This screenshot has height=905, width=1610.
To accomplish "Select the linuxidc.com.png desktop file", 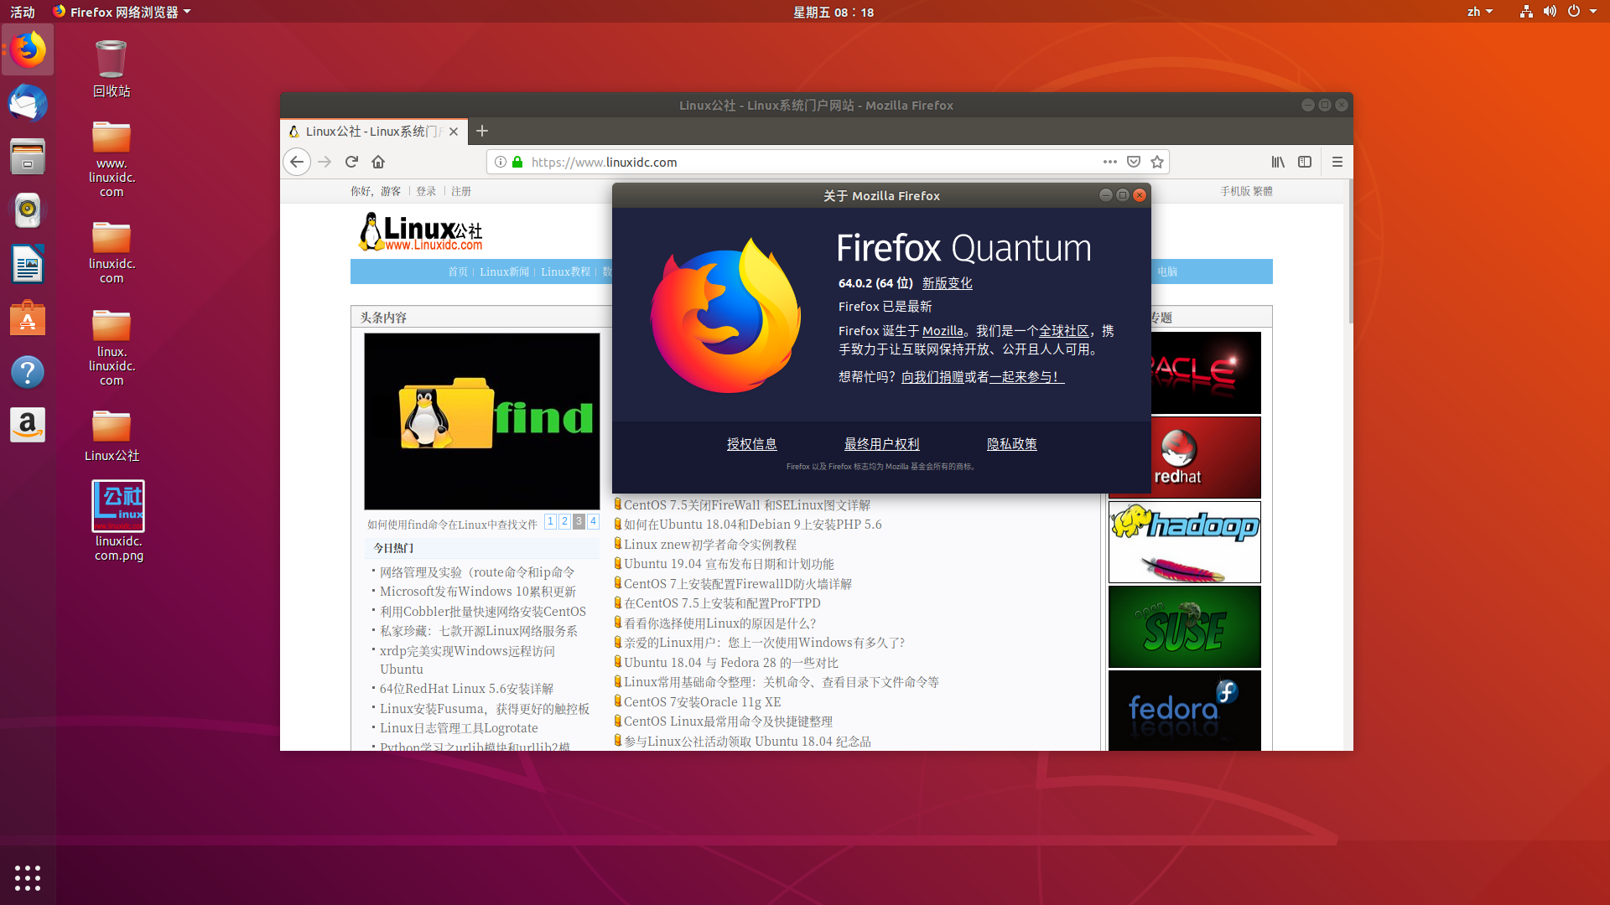I will pyautogui.click(x=118, y=521).
